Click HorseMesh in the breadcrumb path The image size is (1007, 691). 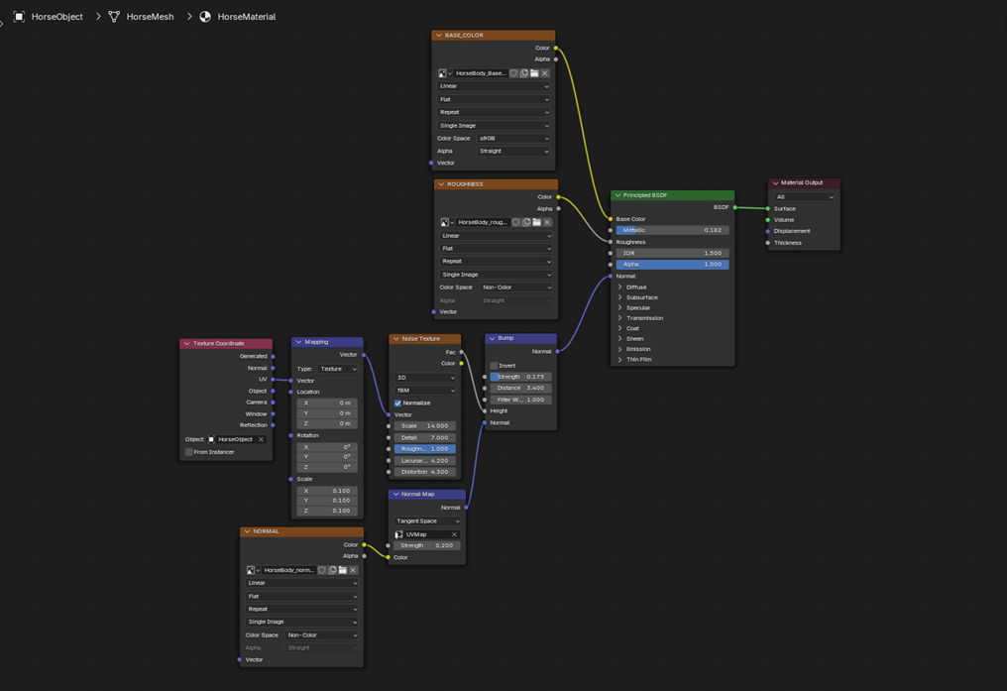pos(150,17)
